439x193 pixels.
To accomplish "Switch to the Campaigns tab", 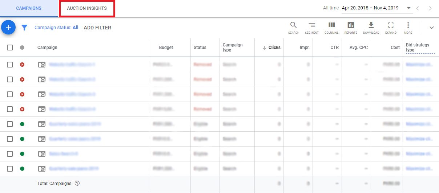I will pyautogui.click(x=29, y=8).
